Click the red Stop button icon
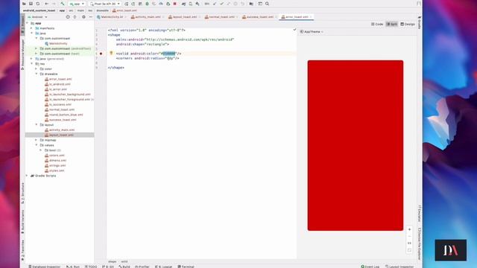The width and height of the screenshot is (477, 268). pos(175,4)
